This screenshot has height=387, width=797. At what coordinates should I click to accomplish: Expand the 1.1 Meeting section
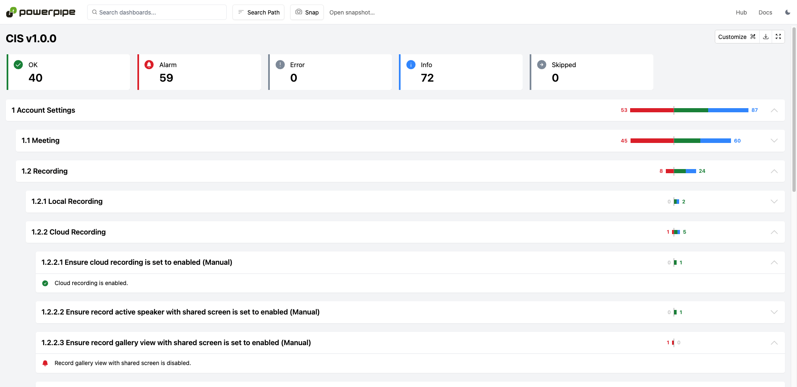pos(775,140)
